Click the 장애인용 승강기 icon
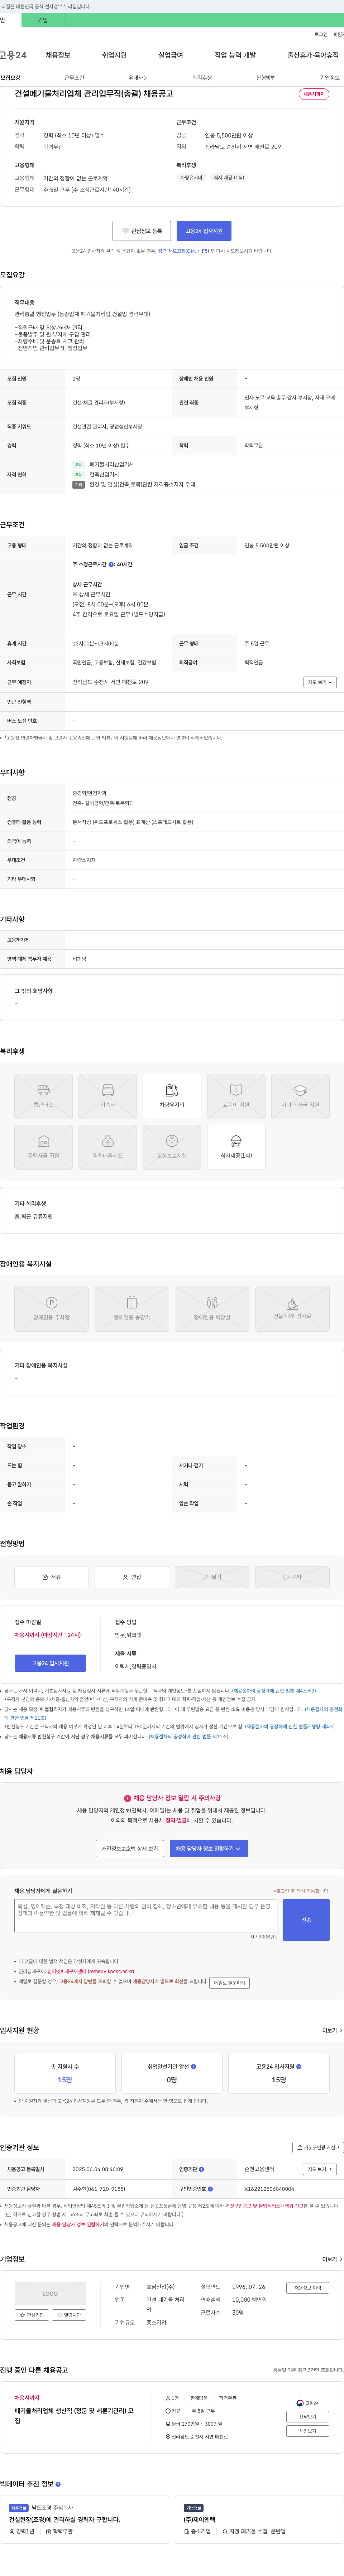Screen dimensions: 344x2576 (132, 1309)
